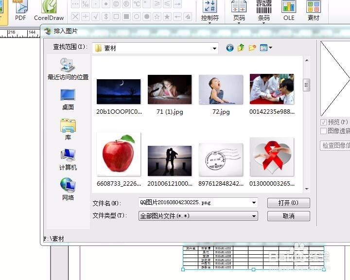Click the 201006121000... file name
This screenshot has height=280, width=350.
click(x=170, y=184)
